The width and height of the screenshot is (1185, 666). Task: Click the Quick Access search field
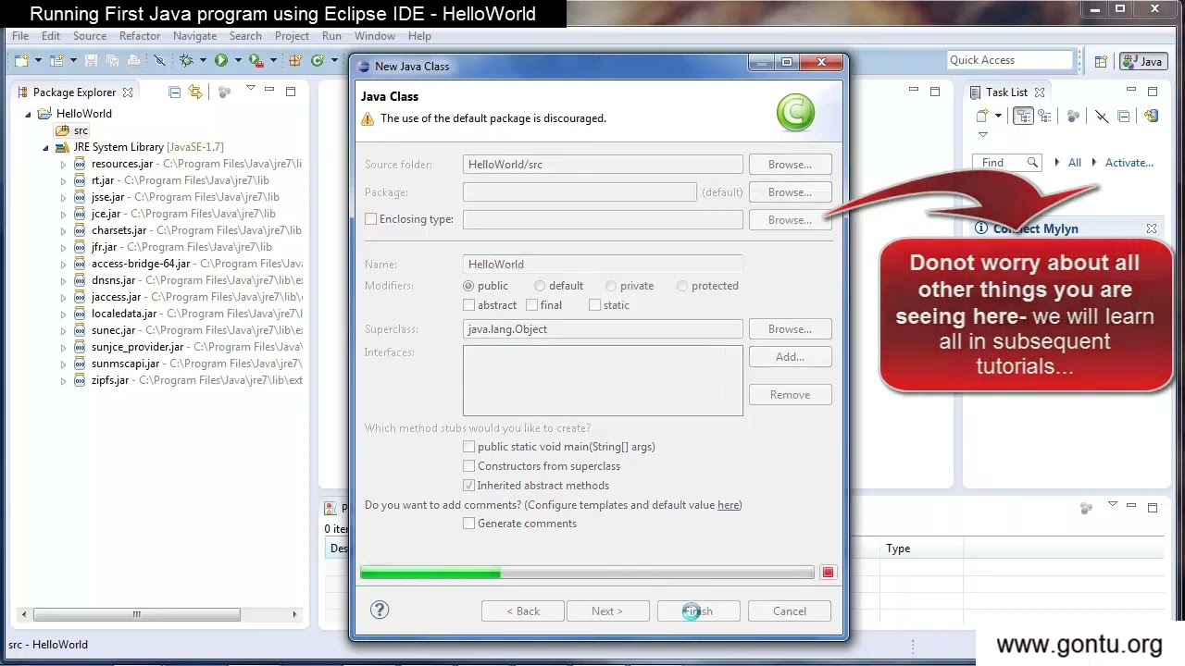point(1009,60)
